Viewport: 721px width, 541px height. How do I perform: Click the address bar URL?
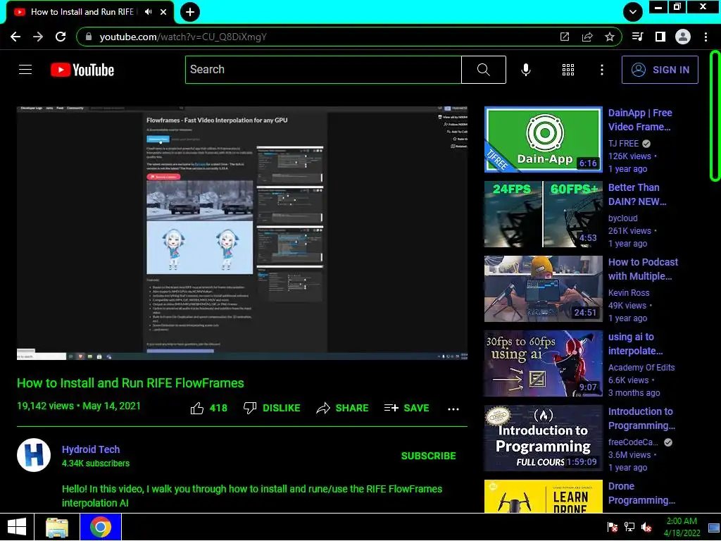[183, 37]
